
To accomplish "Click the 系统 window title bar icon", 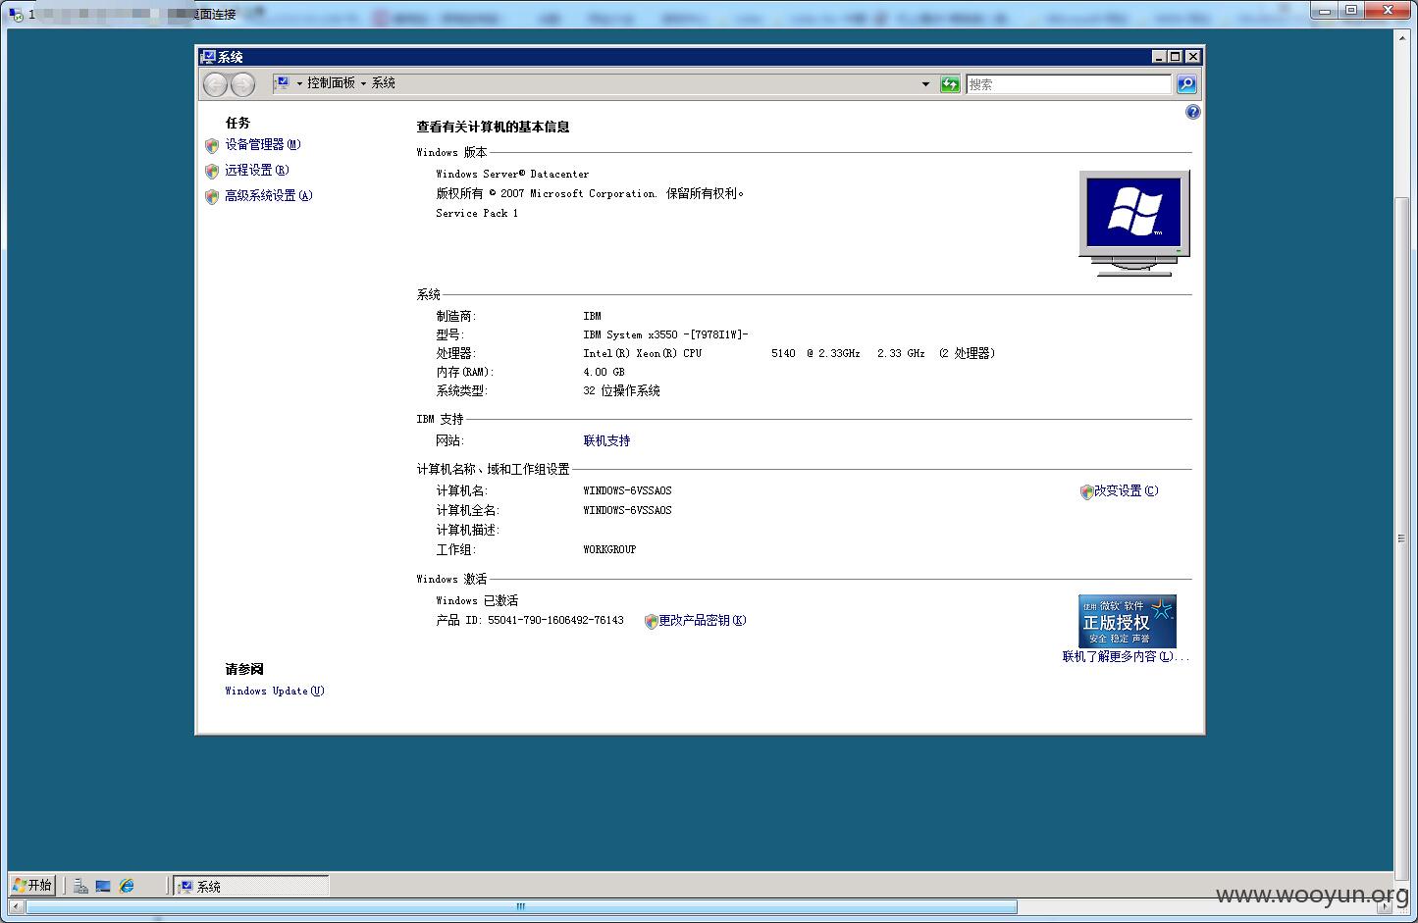I will coord(207,57).
